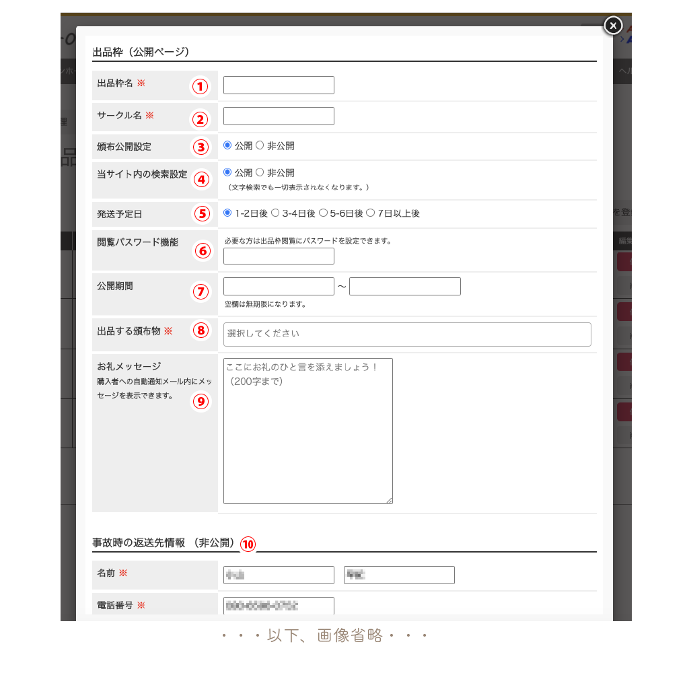Viewport: 689px width, 673px height.
Task: Click the お礼メッセージ text area
Action: click(307, 431)
